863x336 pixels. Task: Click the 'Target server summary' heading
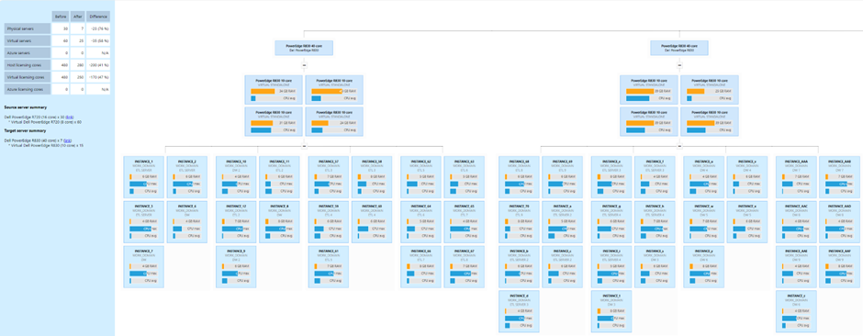click(x=25, y=131)
